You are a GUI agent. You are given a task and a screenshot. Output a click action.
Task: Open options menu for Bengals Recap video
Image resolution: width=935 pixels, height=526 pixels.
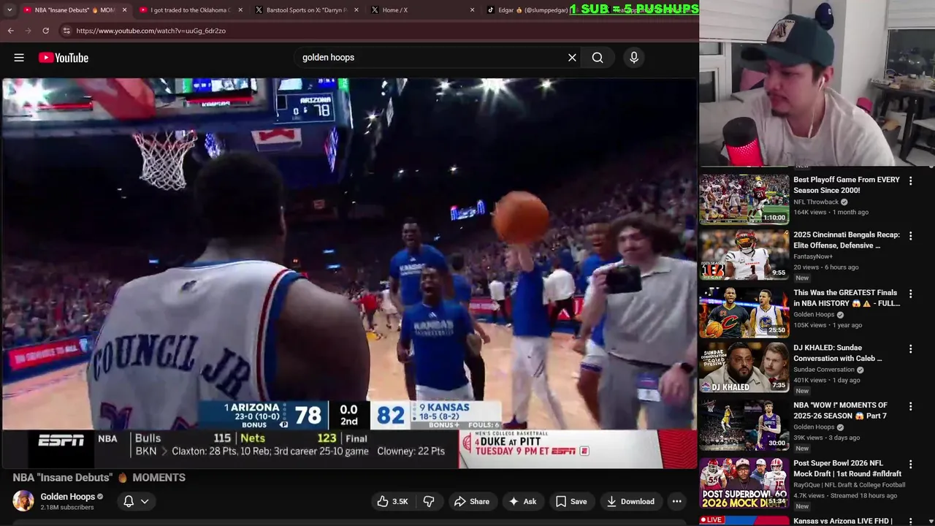[x=910, y=236]
